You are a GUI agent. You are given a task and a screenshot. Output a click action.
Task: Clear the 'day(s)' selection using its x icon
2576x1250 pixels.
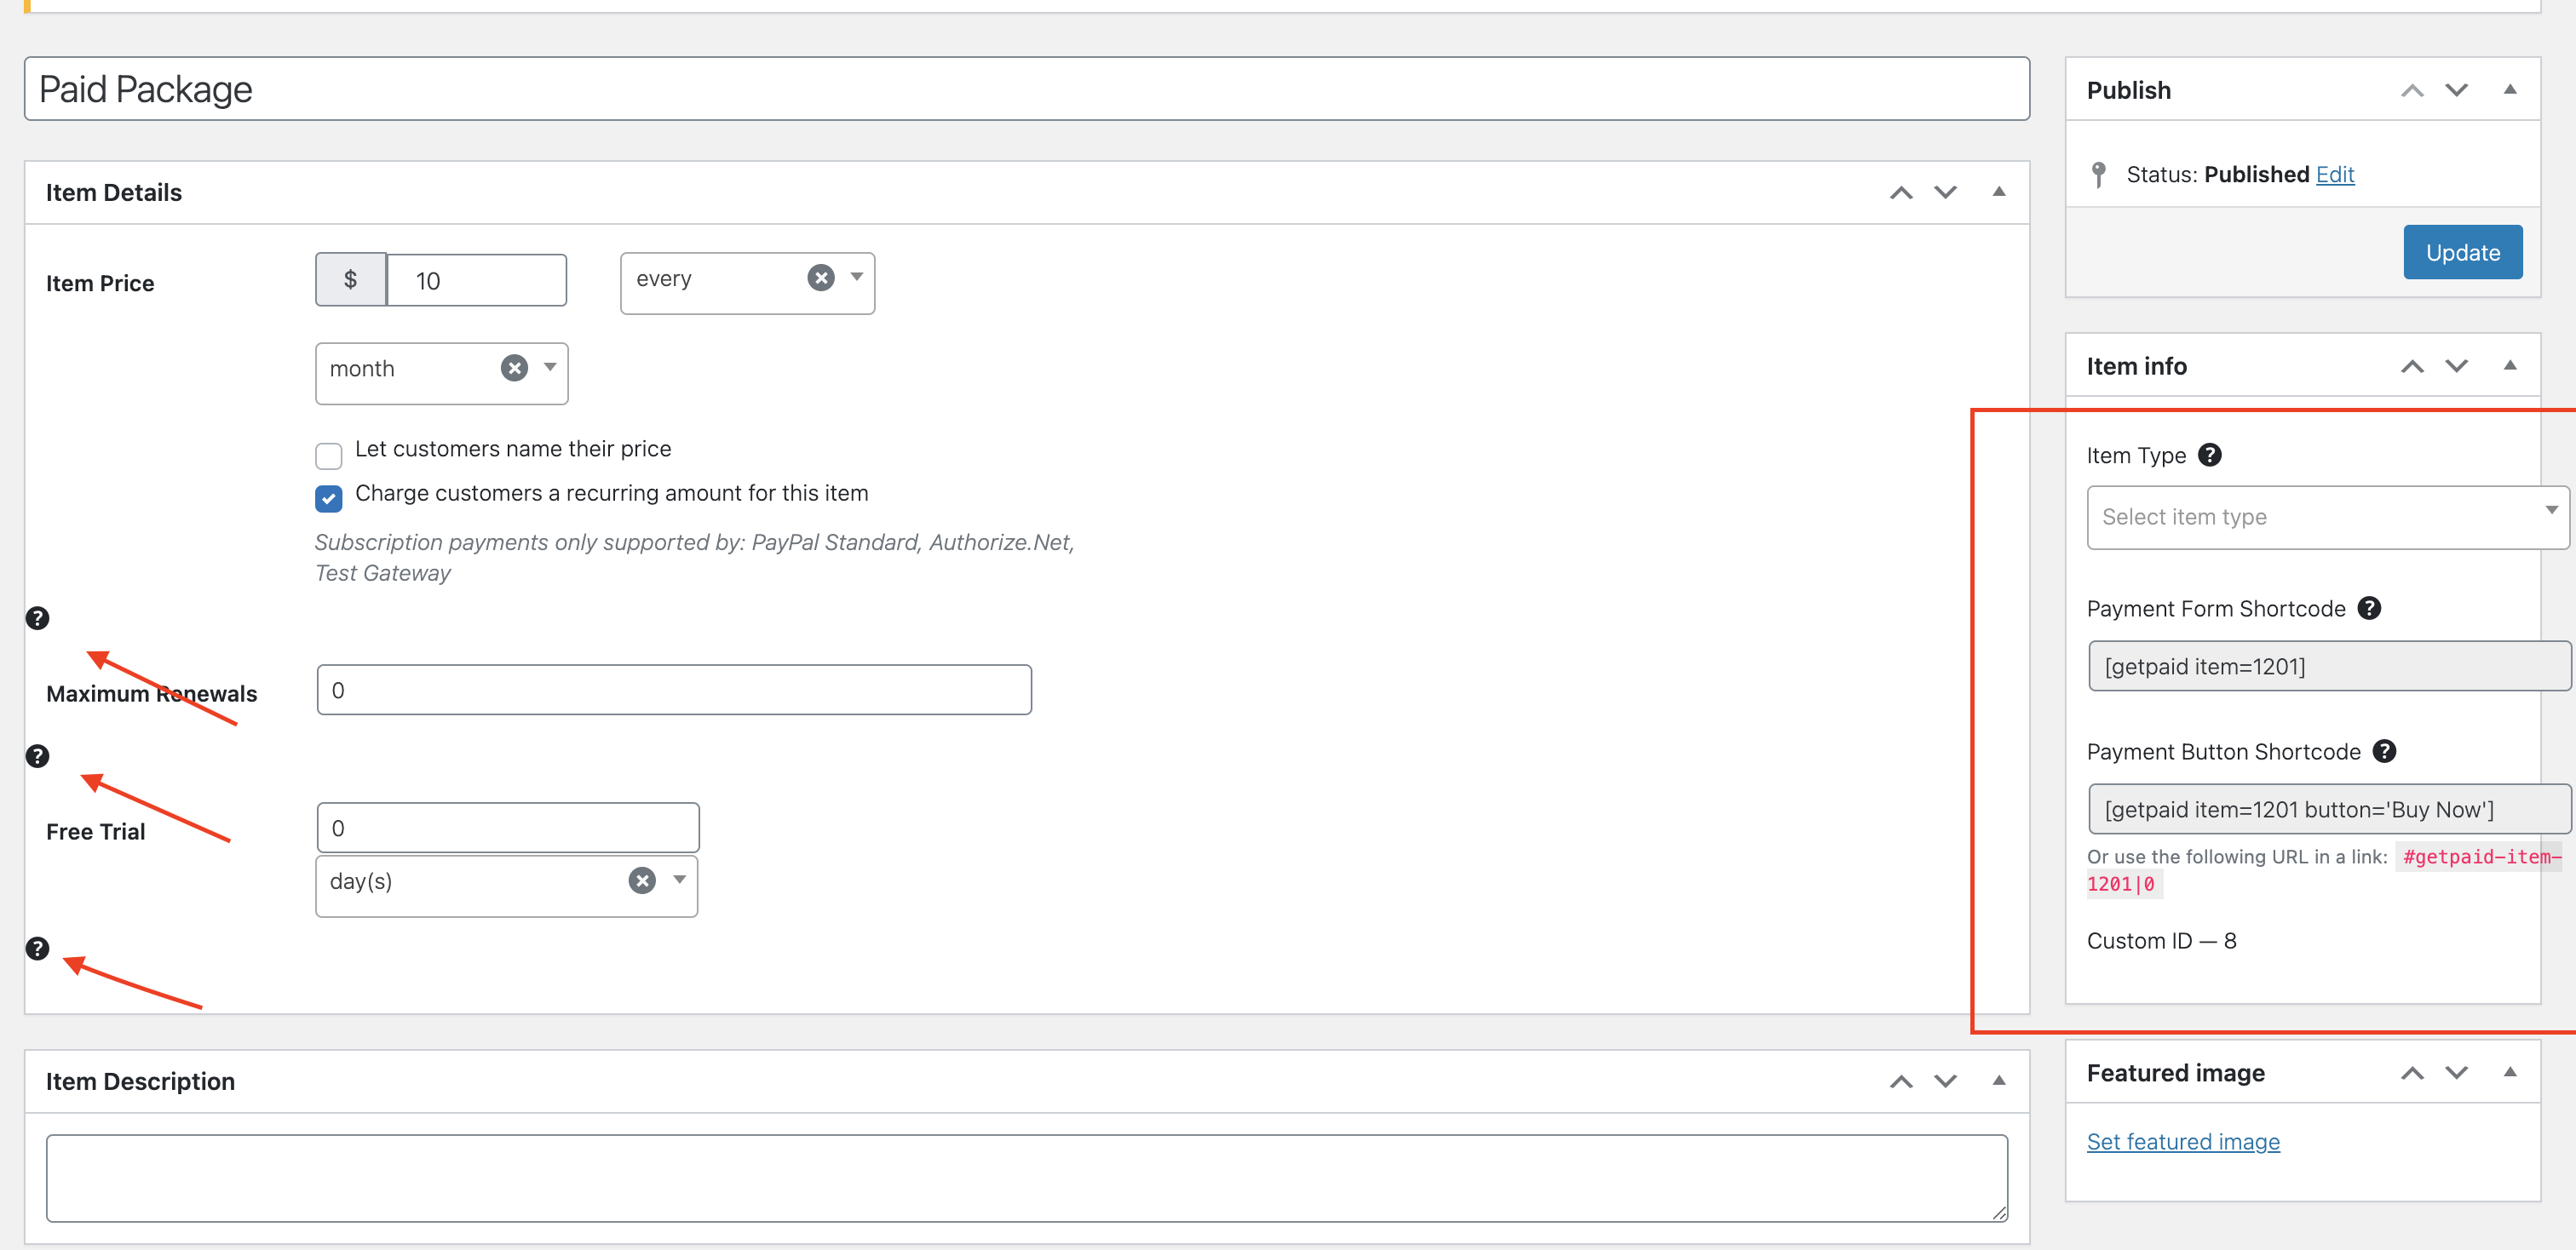pos(641,880)
